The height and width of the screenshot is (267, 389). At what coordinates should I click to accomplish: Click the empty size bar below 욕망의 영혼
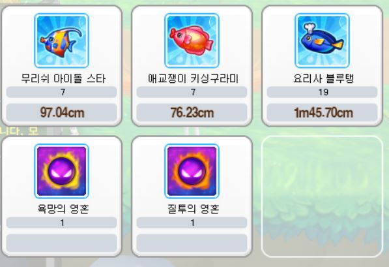pyautogui.click(x=61, y=243)
